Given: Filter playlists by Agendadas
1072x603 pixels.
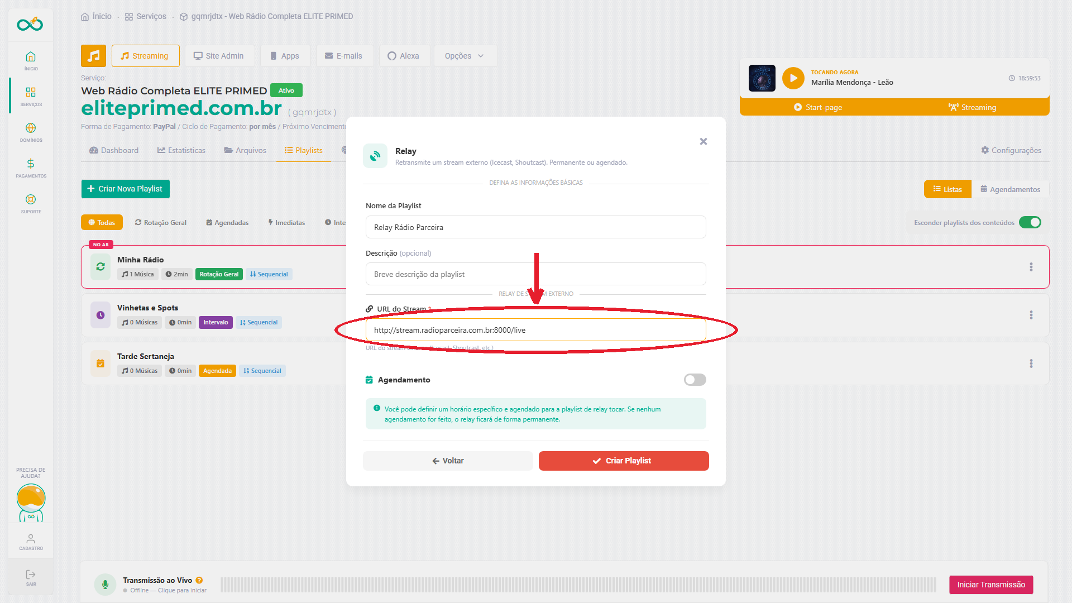Looking at the screenshot, I should pos(227,222).
